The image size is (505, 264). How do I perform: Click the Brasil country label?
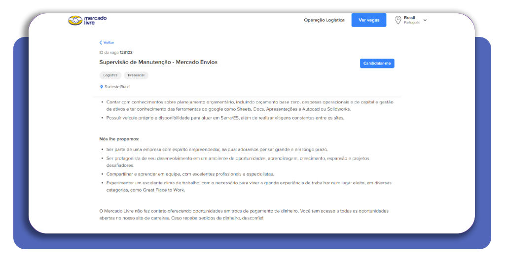point(409,18)
